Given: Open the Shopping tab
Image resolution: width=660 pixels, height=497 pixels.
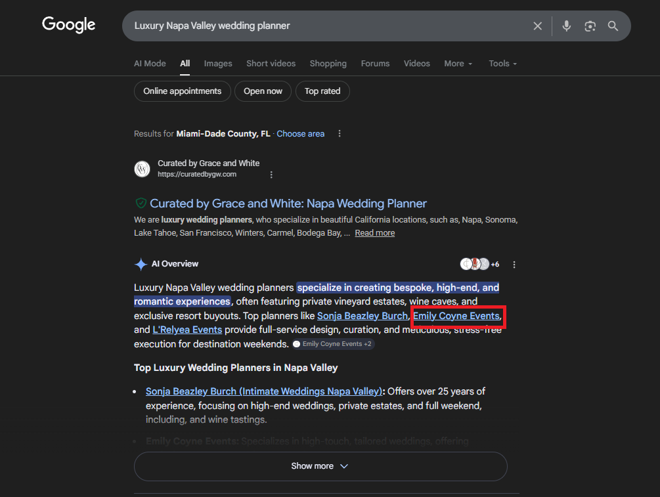Looking at the screenshot, I should [328, 64].
